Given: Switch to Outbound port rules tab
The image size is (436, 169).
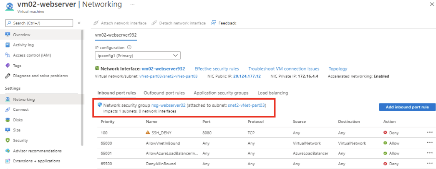Looking at the screenshot, I should pyautogui.click(x=164, y=93).
